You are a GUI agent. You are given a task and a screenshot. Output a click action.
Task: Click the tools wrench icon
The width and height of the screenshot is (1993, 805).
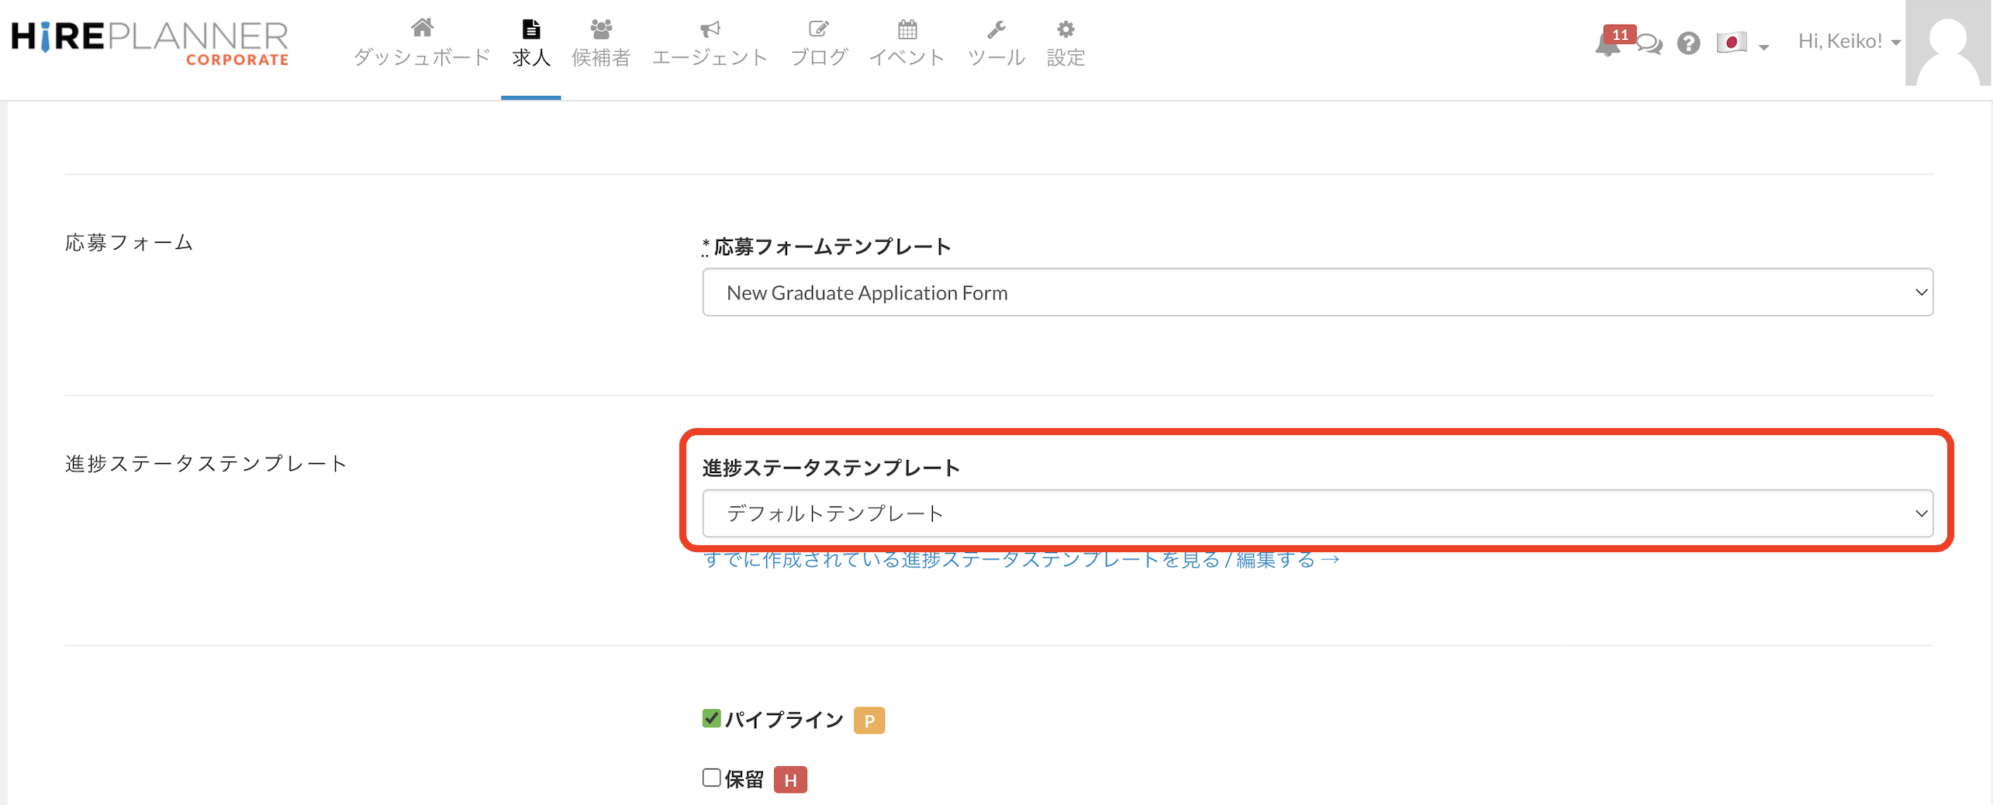[x=996, y=29]
